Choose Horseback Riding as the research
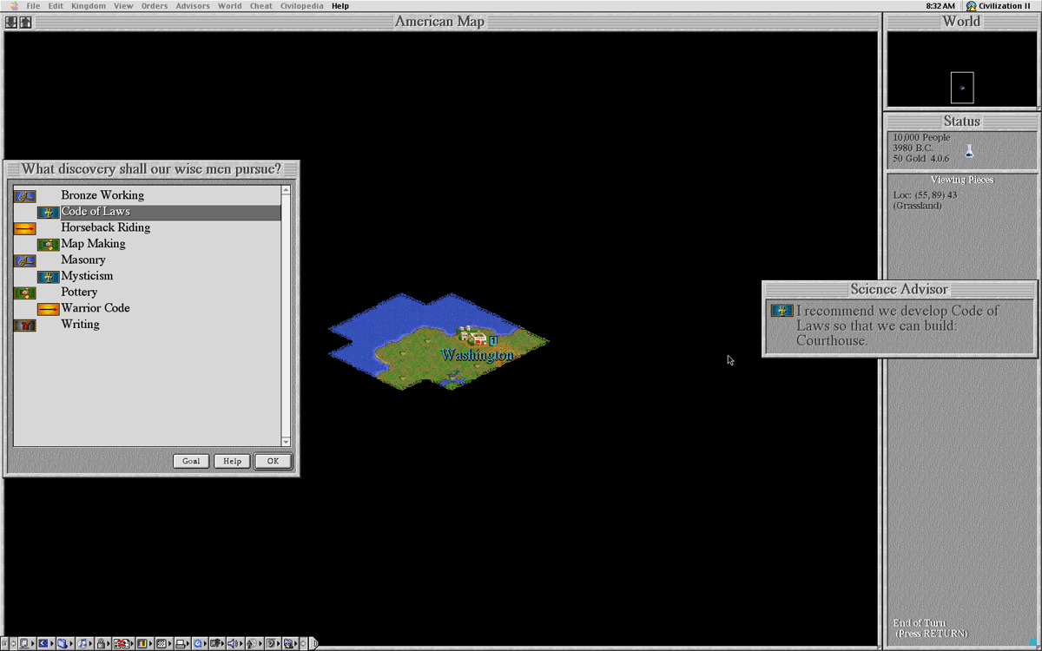The width and height of the screenshot is (1042, 651). tap(147, 227)
